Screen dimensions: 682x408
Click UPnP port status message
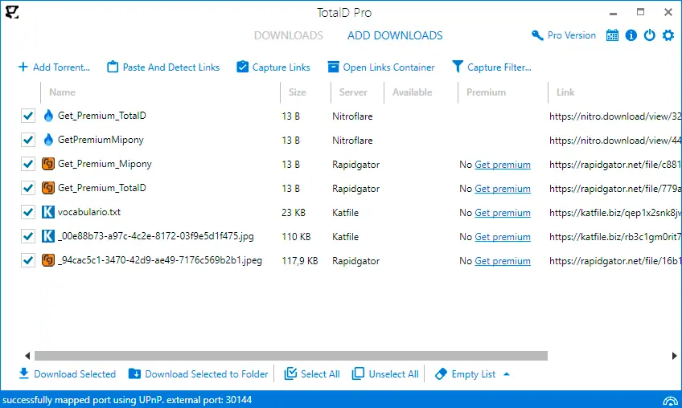127,400
